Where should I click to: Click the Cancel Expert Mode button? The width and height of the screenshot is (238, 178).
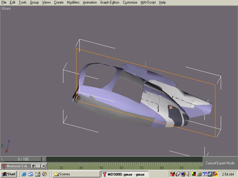(220, 163)
